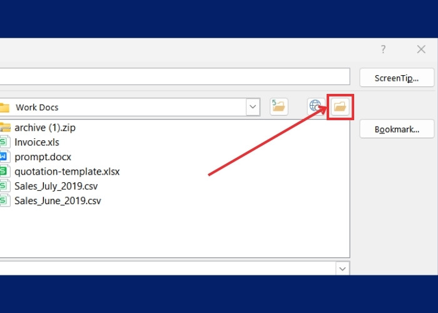
Task: Select the prompt.docx file
Action: tap(43, 157)
